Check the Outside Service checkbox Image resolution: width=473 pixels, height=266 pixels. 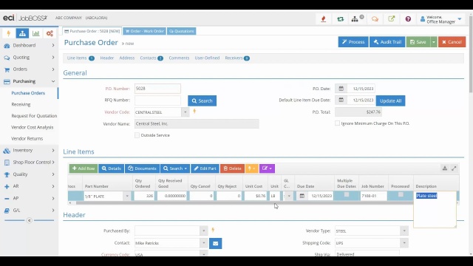tap(137, 135)
